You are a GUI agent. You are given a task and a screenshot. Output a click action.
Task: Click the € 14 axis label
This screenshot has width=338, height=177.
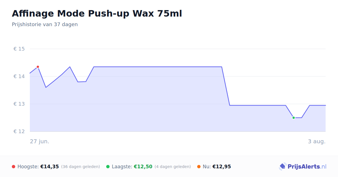19,76
